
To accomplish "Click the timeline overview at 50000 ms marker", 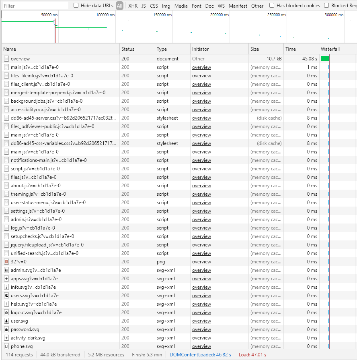I will click(x=49, y=14).
